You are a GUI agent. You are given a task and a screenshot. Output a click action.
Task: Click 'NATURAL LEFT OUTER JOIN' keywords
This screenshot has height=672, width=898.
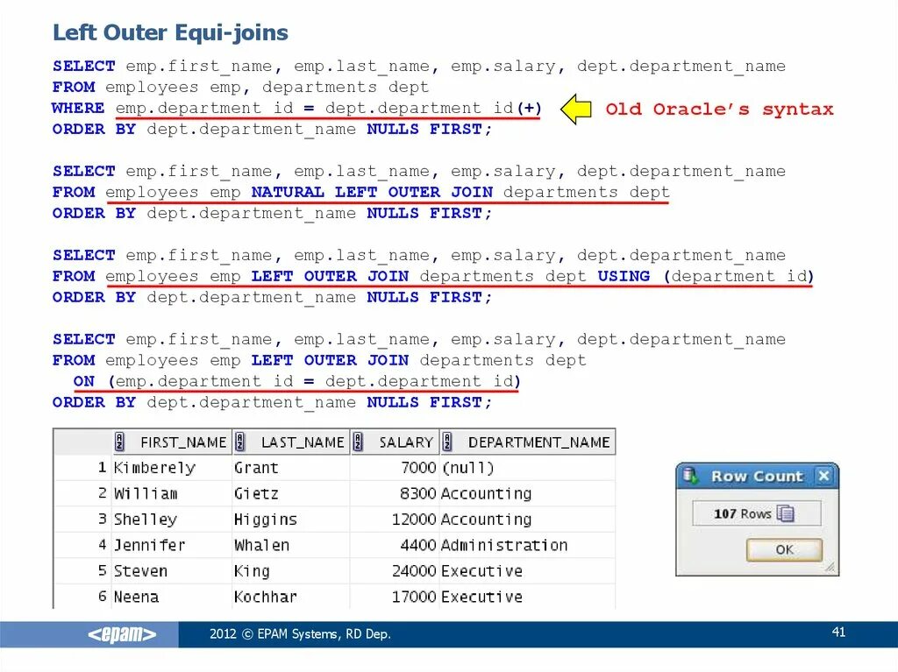[x=372, y=192]
